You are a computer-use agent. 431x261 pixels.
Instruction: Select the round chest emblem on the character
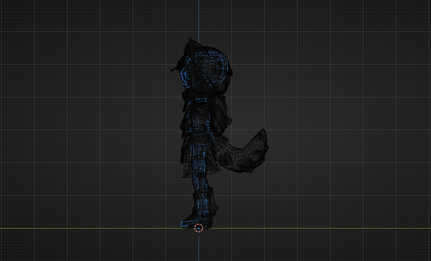point(202,100)
